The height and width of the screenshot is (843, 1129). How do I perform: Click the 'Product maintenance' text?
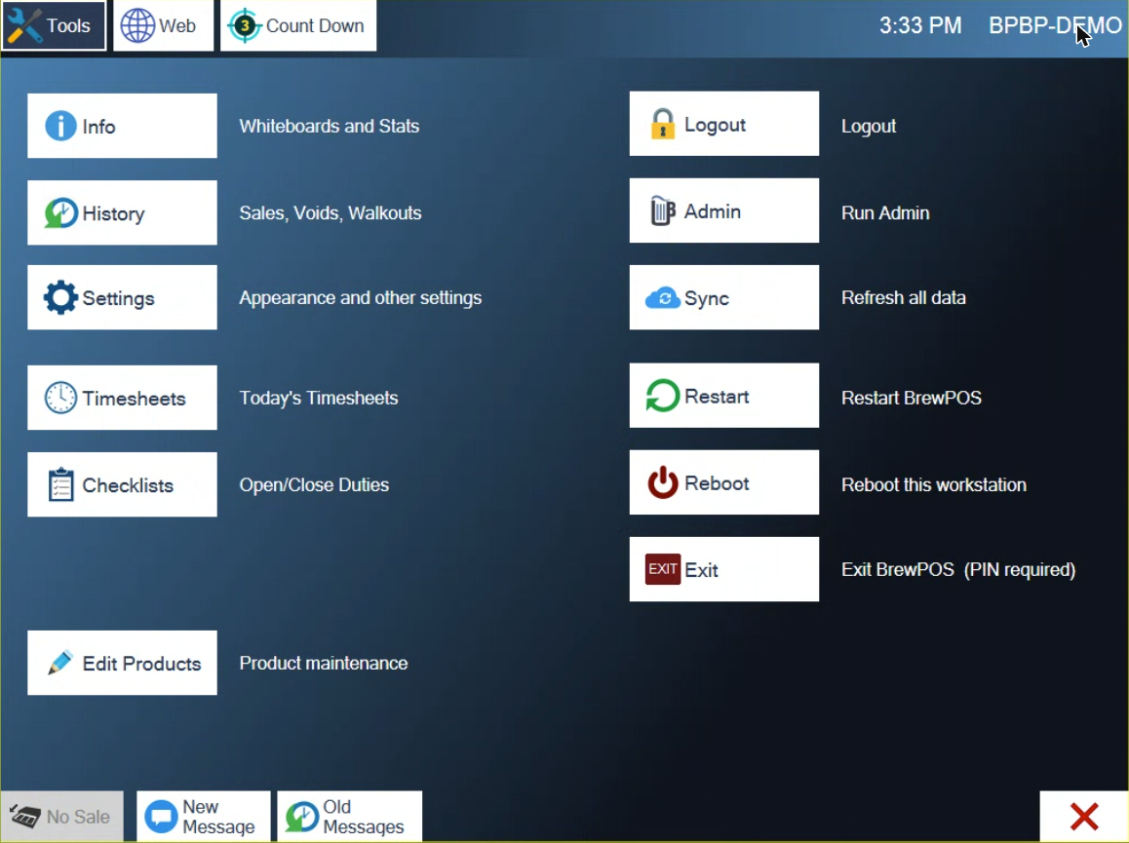(x=324, y=663)
